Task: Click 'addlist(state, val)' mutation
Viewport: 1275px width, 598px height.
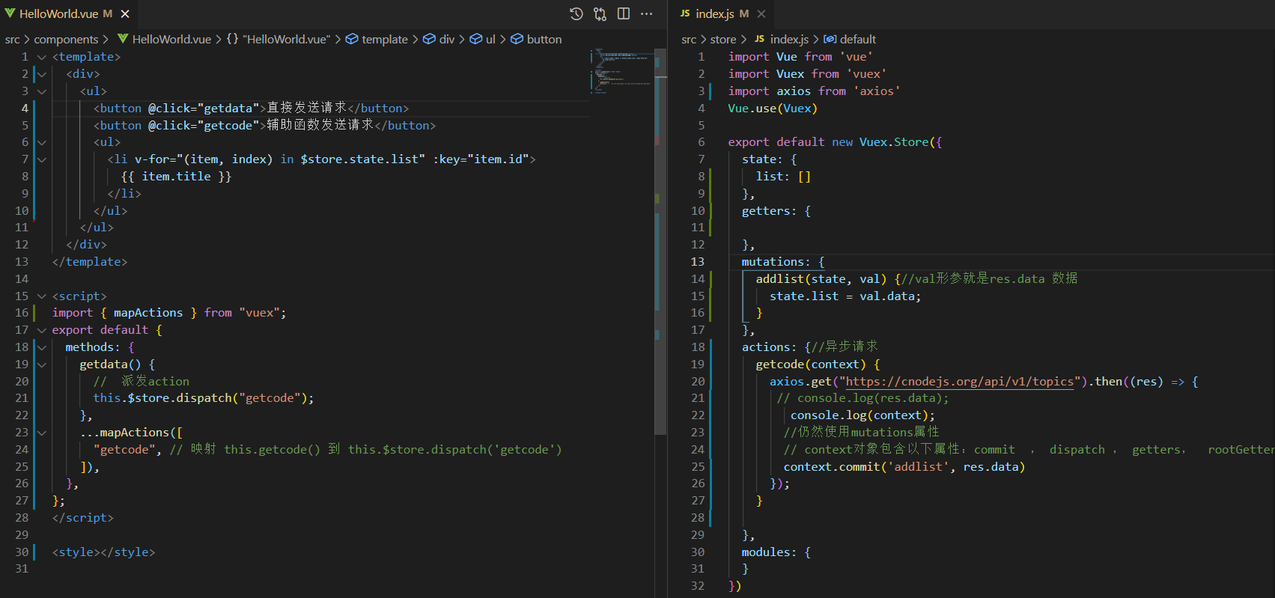Action: click(821, 279)
